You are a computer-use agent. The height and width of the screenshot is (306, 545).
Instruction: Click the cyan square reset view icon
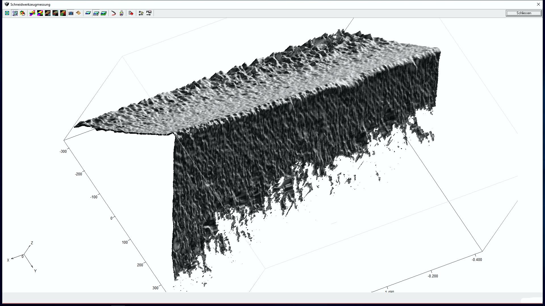7,13
